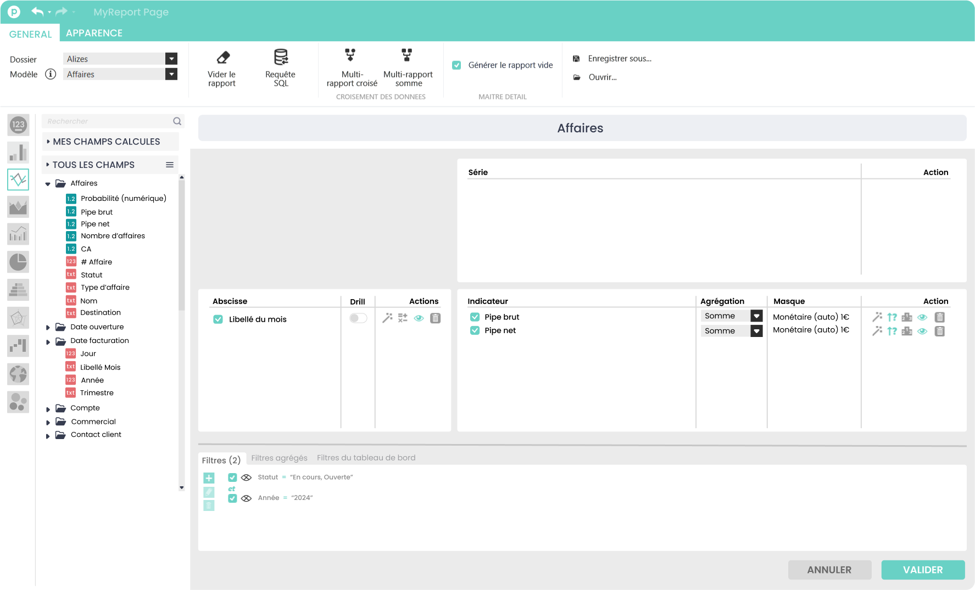Select the bar chart type in sidebar
This screenshot has height=590, width=975.
click(18, 152)
